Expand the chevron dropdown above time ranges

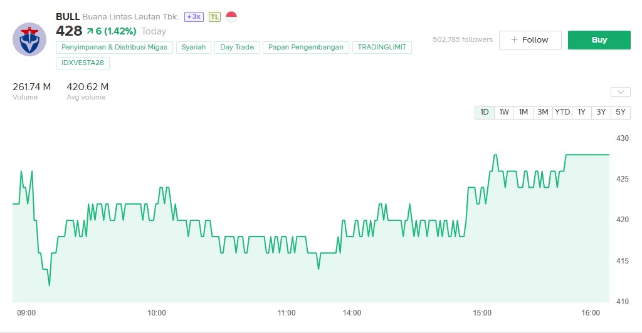pos(620,92)
